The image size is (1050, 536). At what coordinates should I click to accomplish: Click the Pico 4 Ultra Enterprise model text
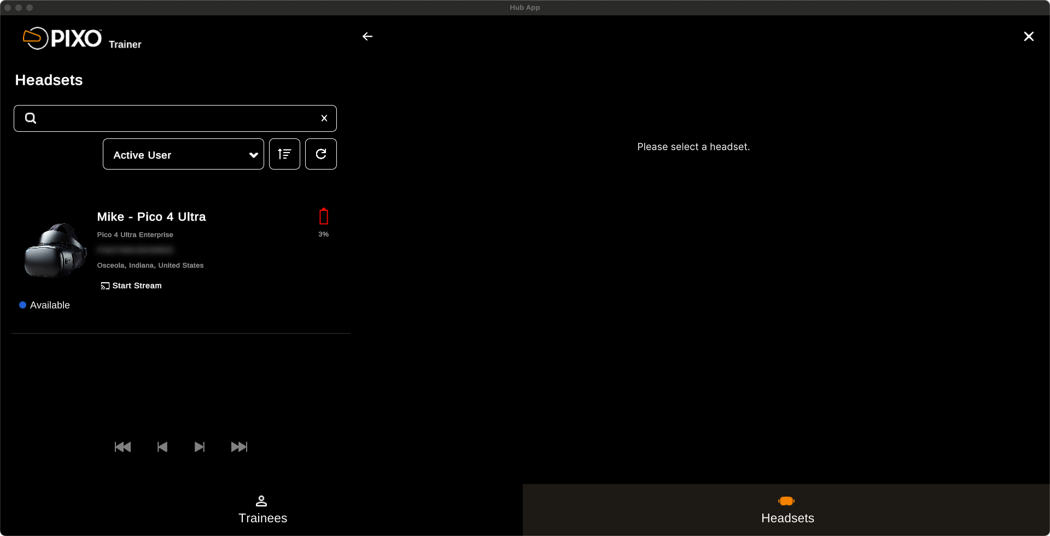[x=135, y=235]
